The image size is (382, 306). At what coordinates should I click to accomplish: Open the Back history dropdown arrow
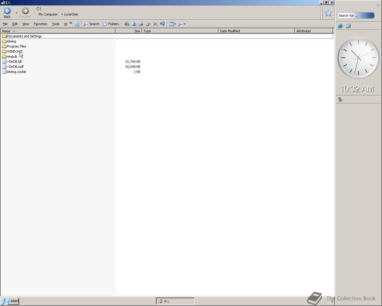[x=16, y=13]
